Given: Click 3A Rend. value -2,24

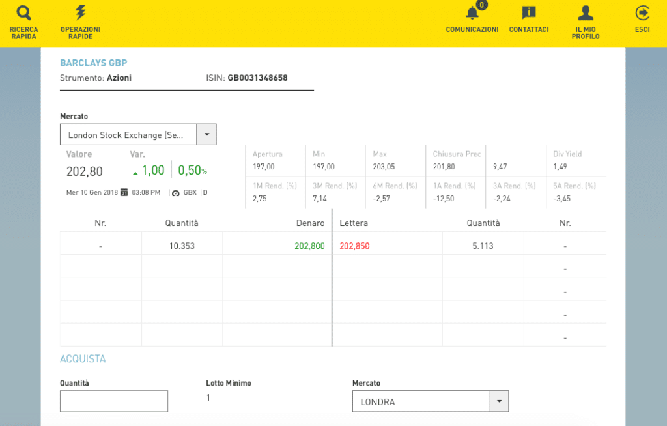Looking at the screenshot, I should coord(502,199).
